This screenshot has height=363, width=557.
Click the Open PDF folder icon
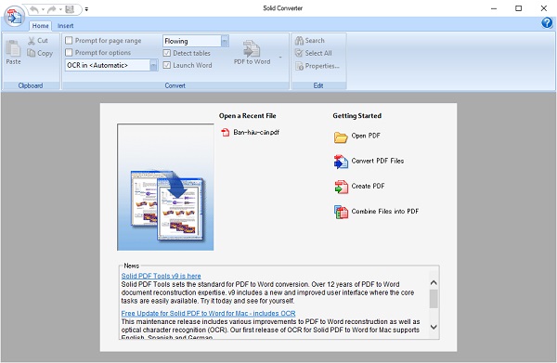(x=341, y=136)
